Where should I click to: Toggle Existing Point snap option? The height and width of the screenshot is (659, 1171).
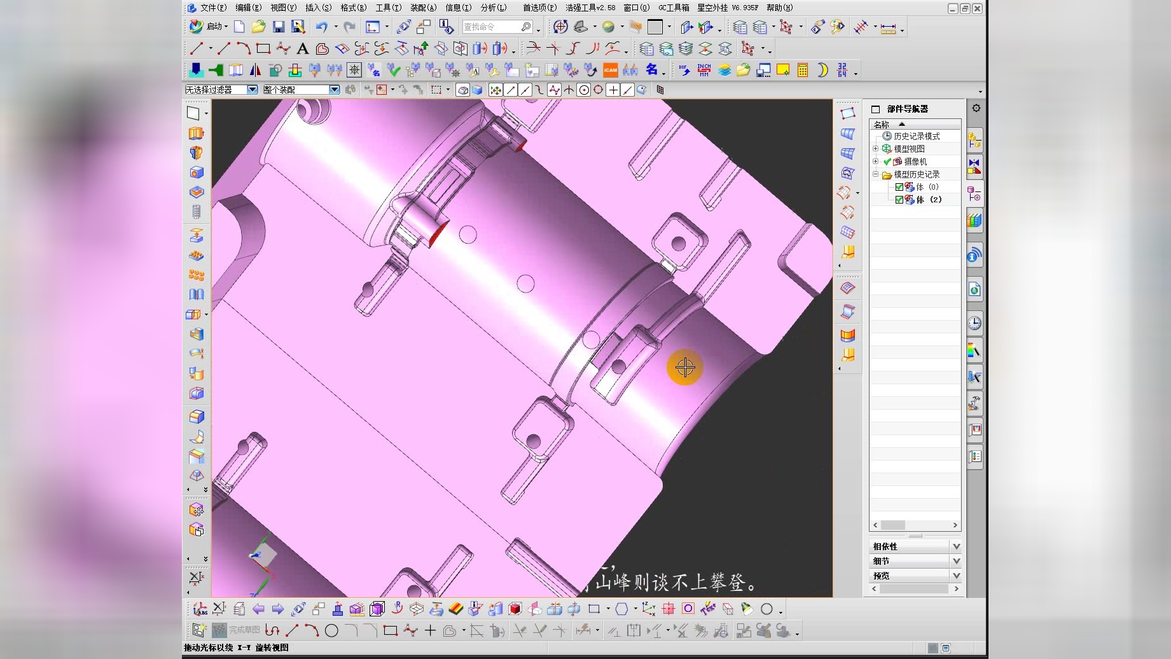click(x=613, y=90)
